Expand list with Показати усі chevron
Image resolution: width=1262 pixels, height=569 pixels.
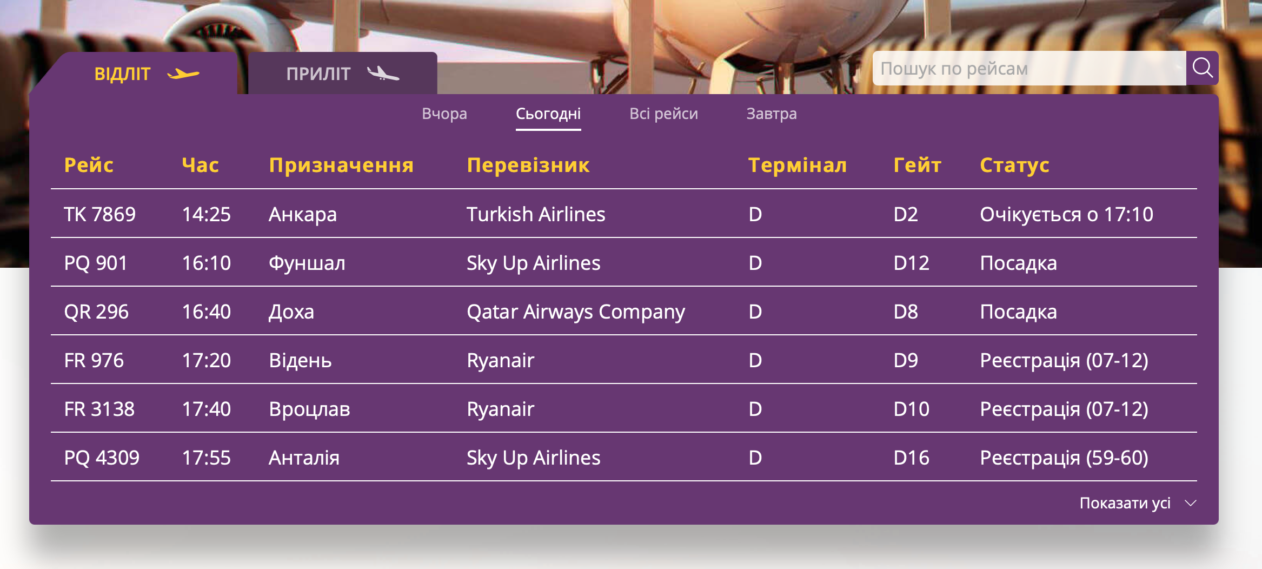[1190, 503]
